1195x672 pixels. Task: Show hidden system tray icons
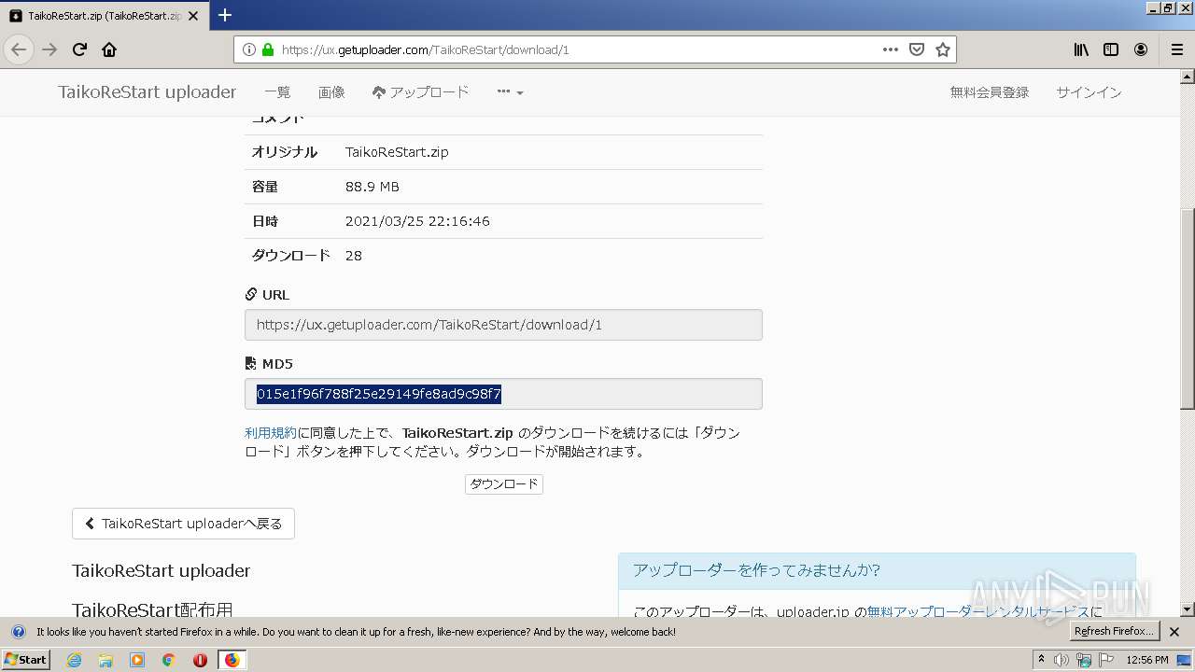(x=1041, y=660)
